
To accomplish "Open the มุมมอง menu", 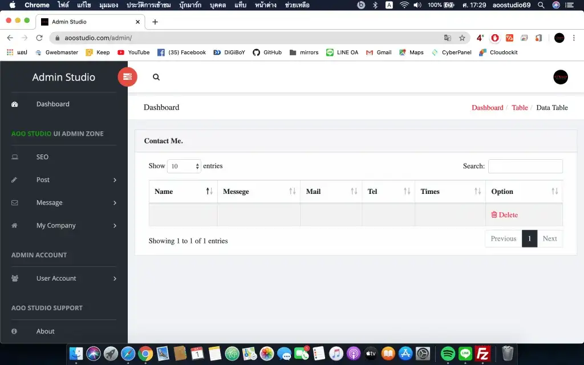I will 109,5.
